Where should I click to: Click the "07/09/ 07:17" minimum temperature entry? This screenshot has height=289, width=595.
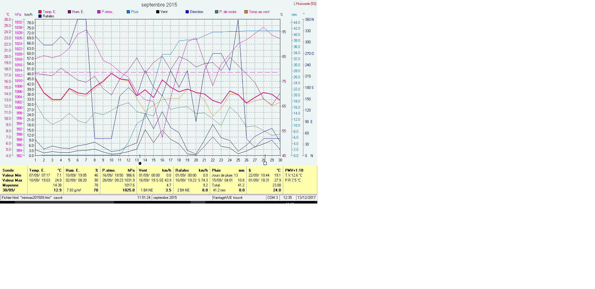point(40,175)
